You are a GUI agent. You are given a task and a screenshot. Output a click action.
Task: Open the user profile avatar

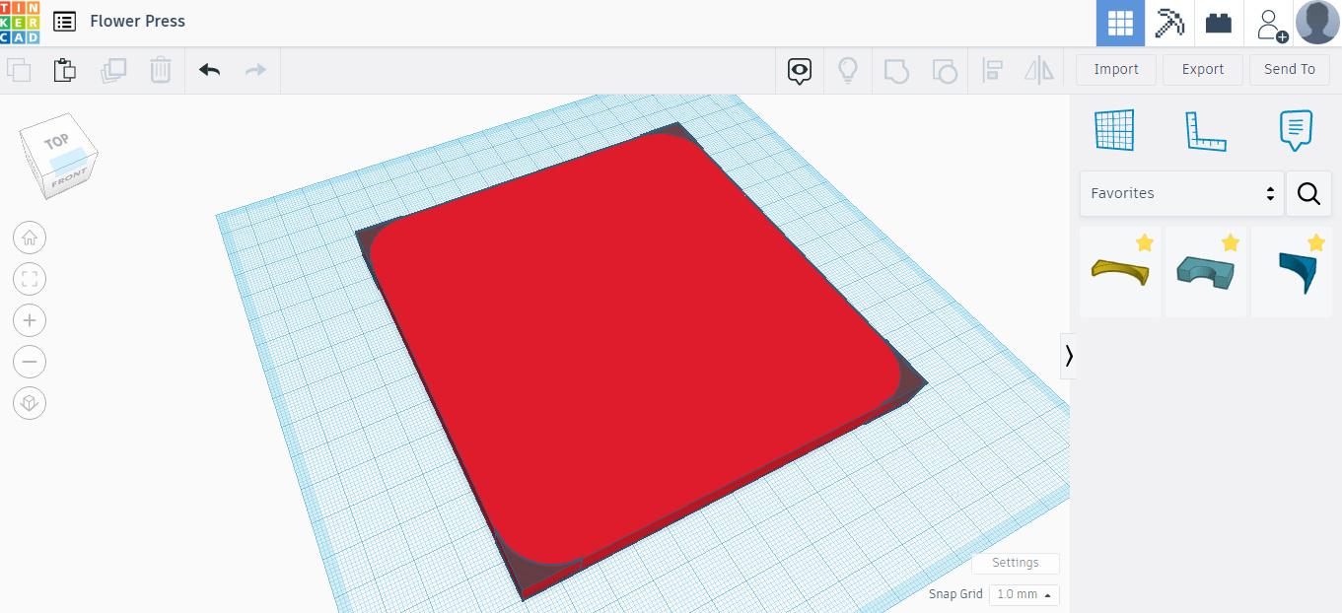(1317, 23)
